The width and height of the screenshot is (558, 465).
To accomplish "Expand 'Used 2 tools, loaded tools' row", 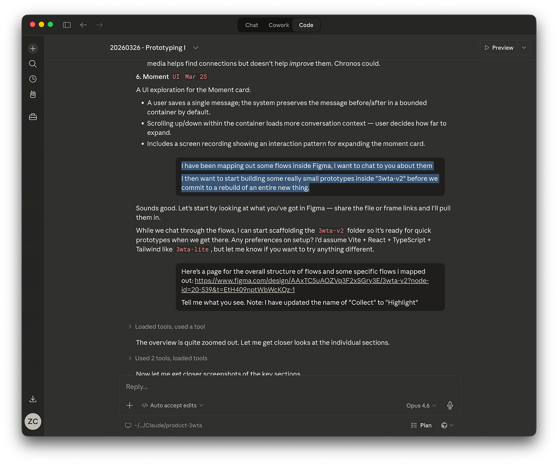I will point(168,358).
